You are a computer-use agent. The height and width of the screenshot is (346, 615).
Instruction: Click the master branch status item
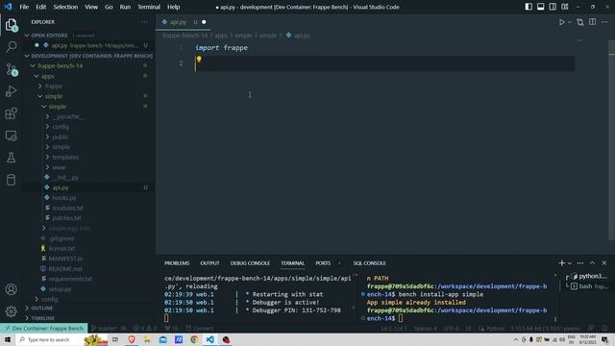pos(104,329)
